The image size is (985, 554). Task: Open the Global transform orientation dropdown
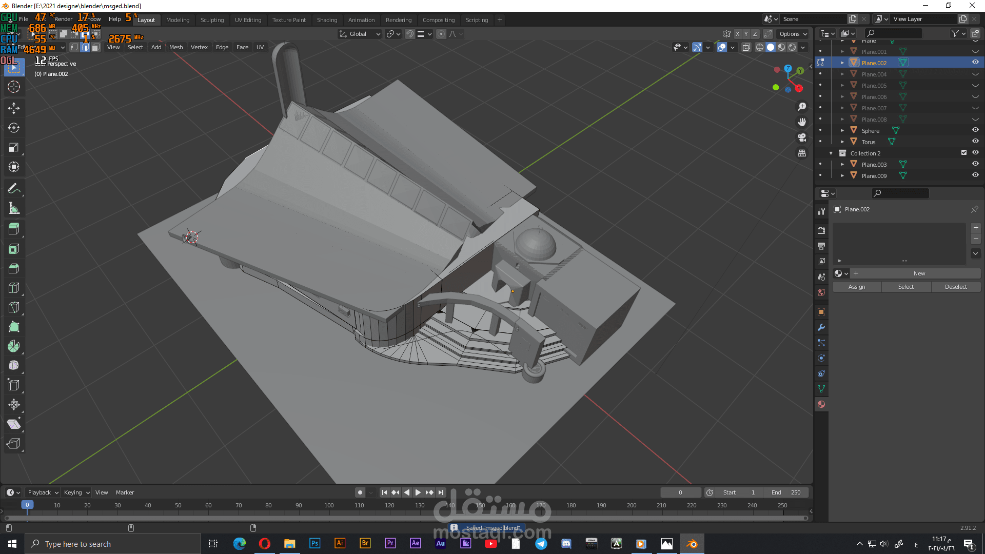coord(360,34)
